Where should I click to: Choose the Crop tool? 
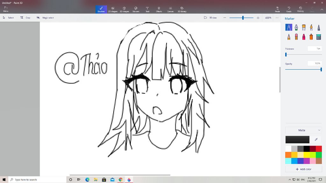point(25,18)
